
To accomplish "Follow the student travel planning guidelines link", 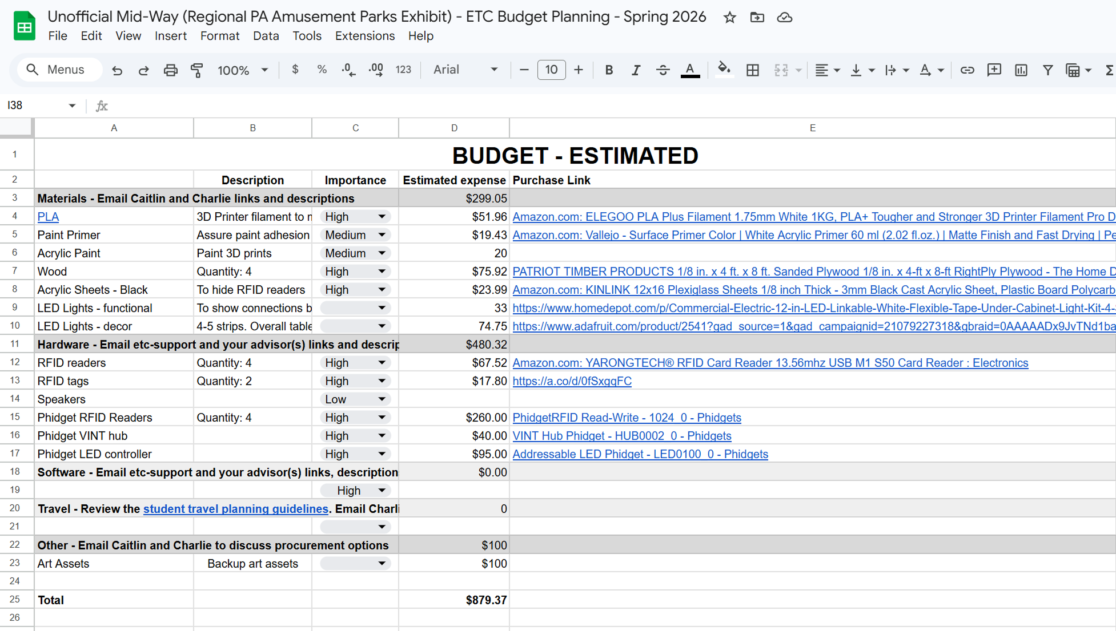I will pos(235,509).
